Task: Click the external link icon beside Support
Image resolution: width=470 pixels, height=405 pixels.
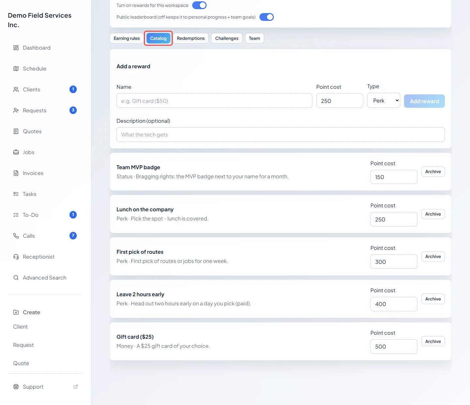Action: [x=76, y=387]
